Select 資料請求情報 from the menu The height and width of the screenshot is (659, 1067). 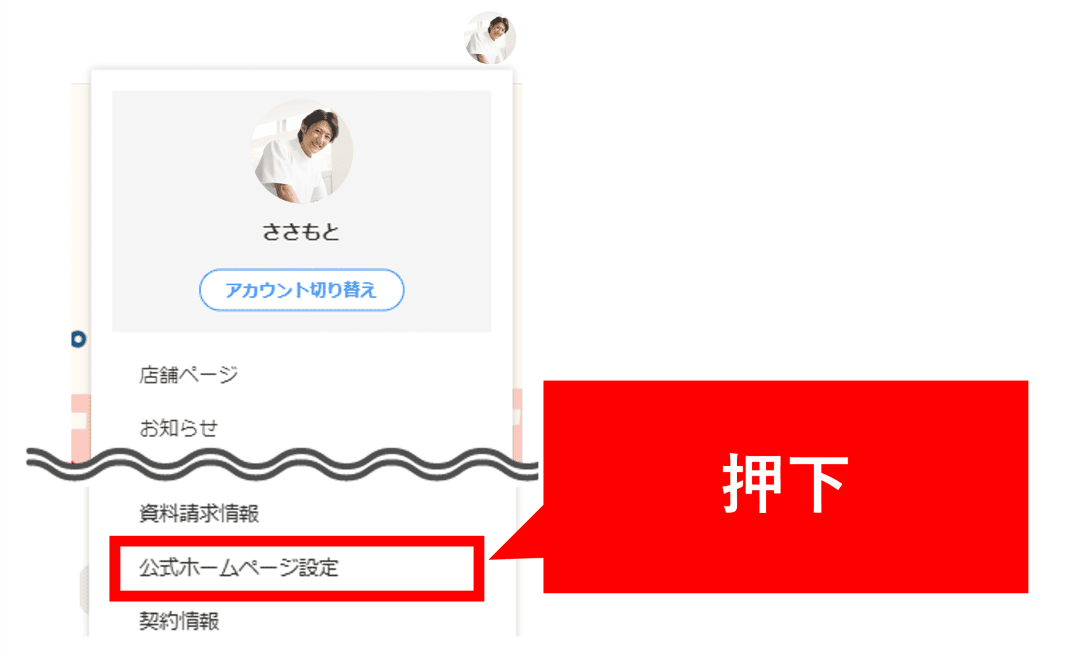point(199,514)
